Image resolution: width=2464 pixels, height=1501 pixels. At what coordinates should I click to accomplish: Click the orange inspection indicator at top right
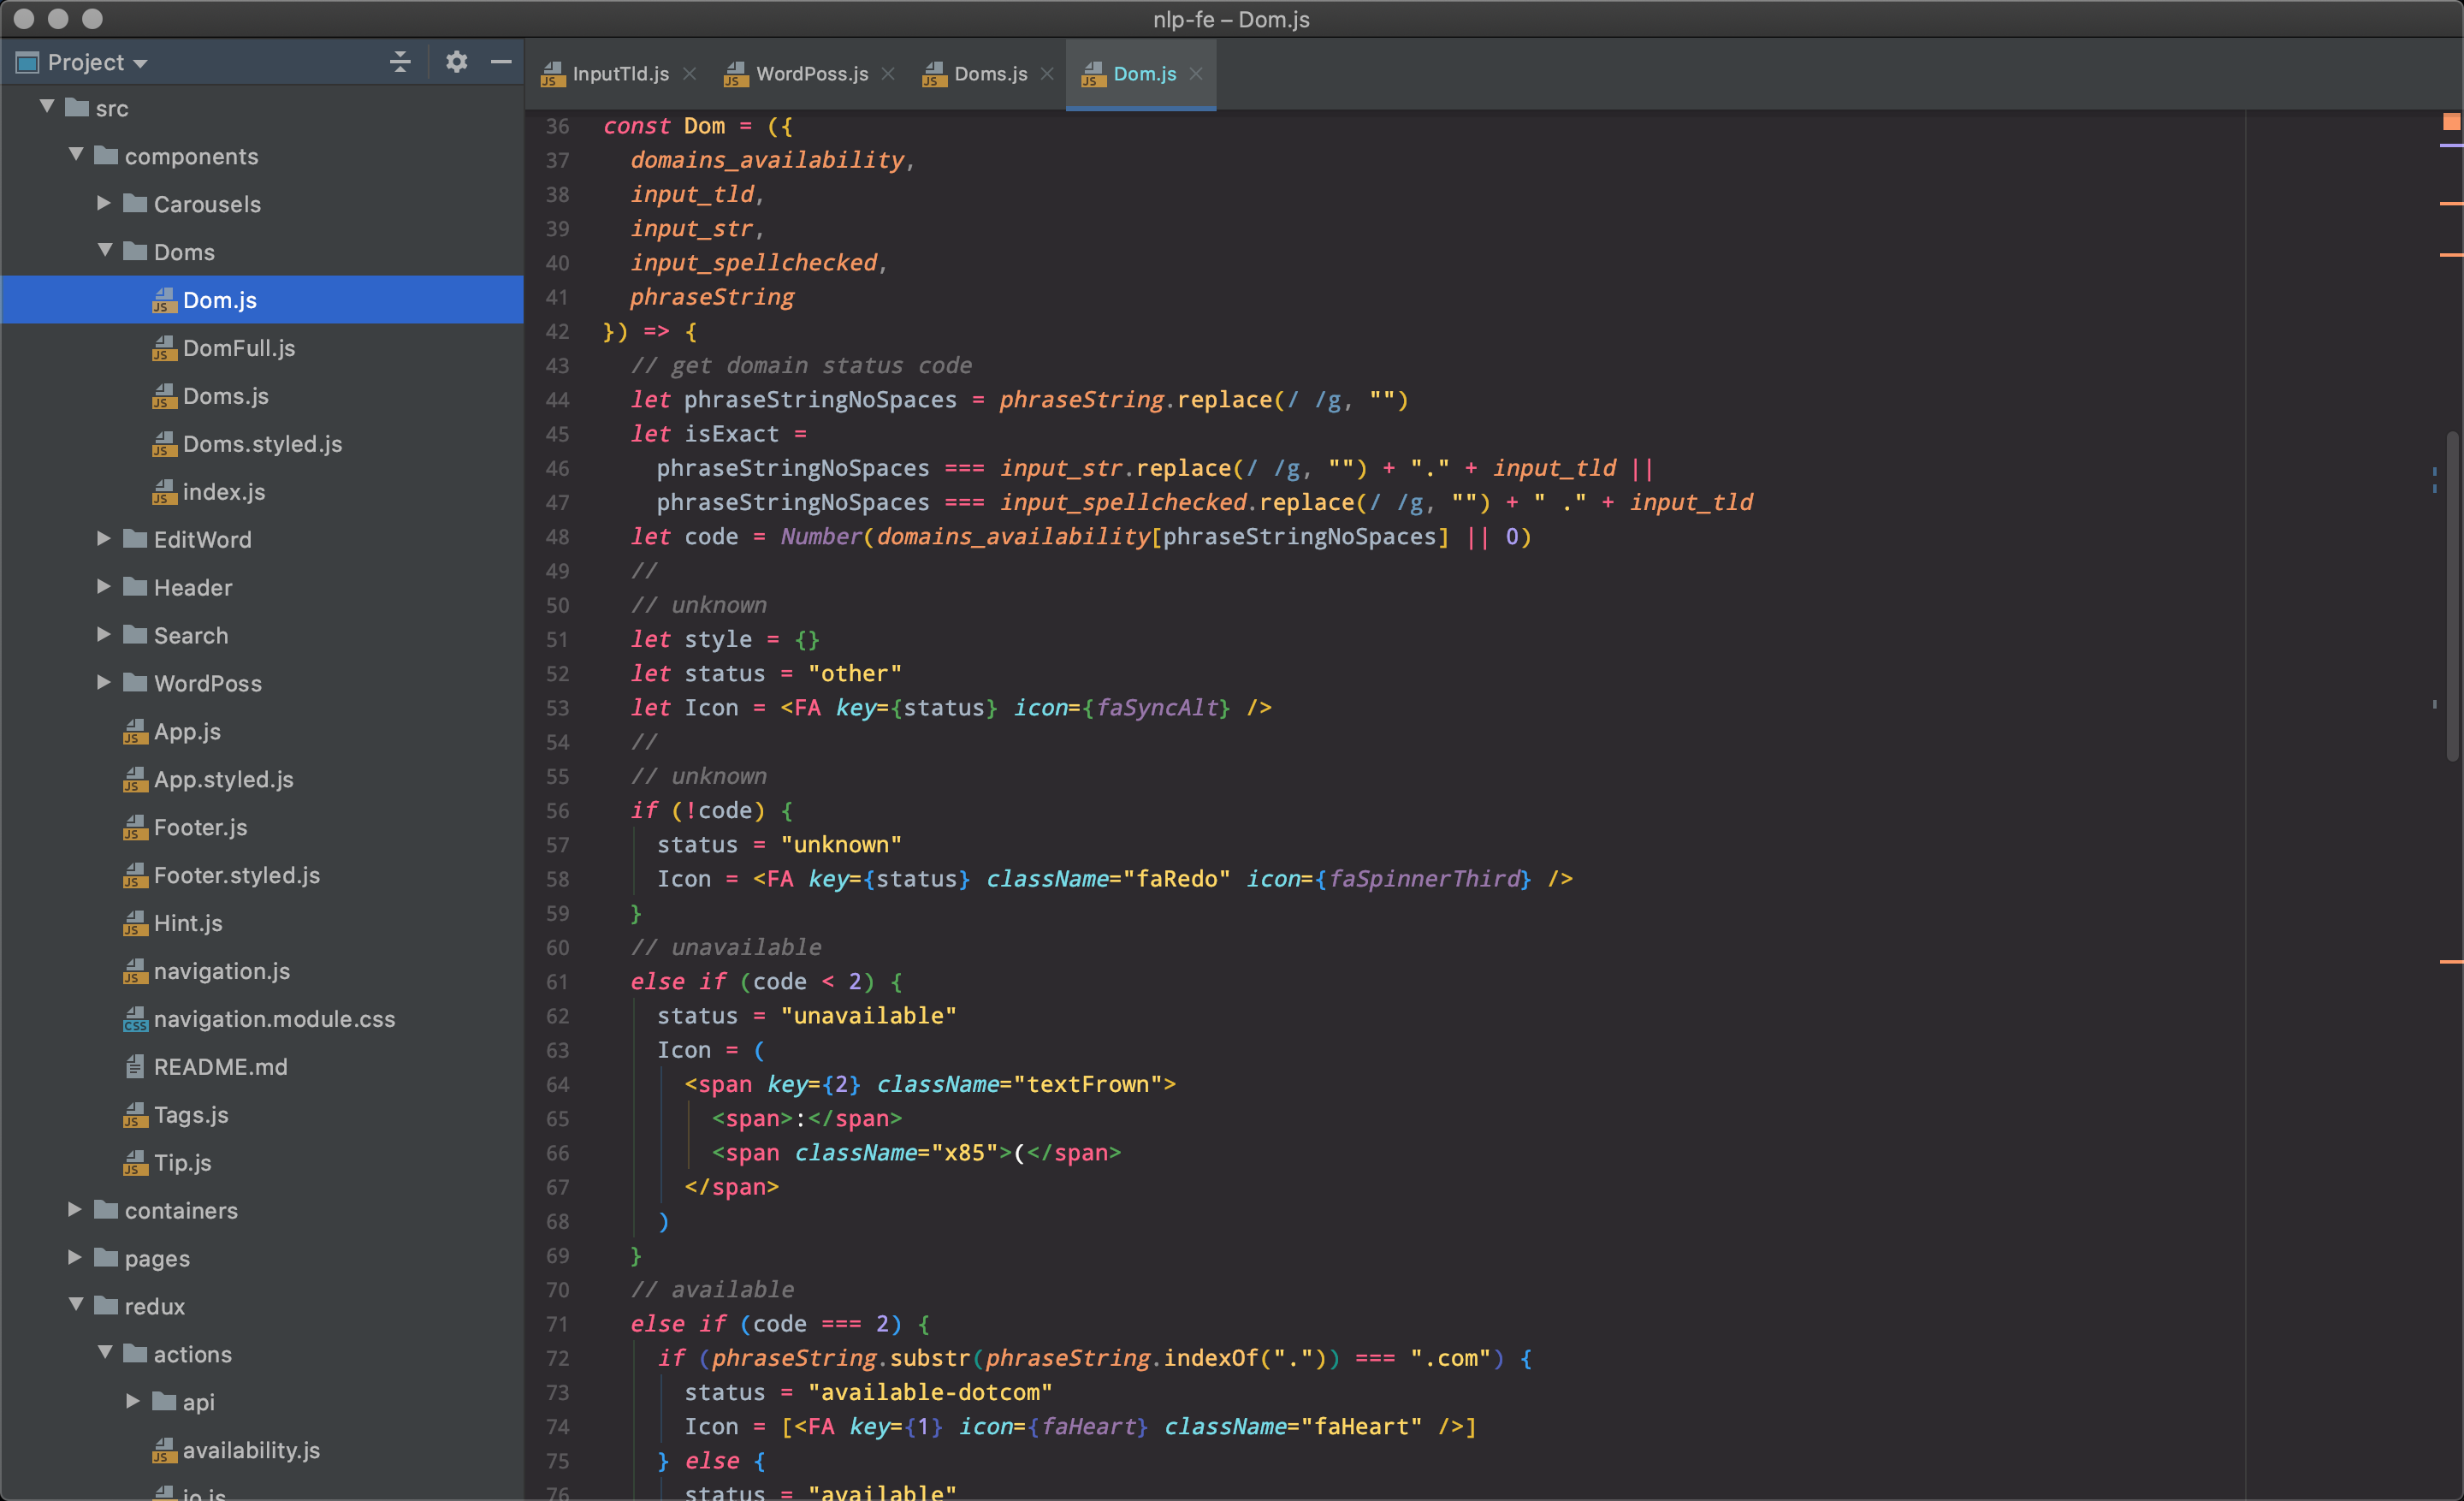[2450, 121]
